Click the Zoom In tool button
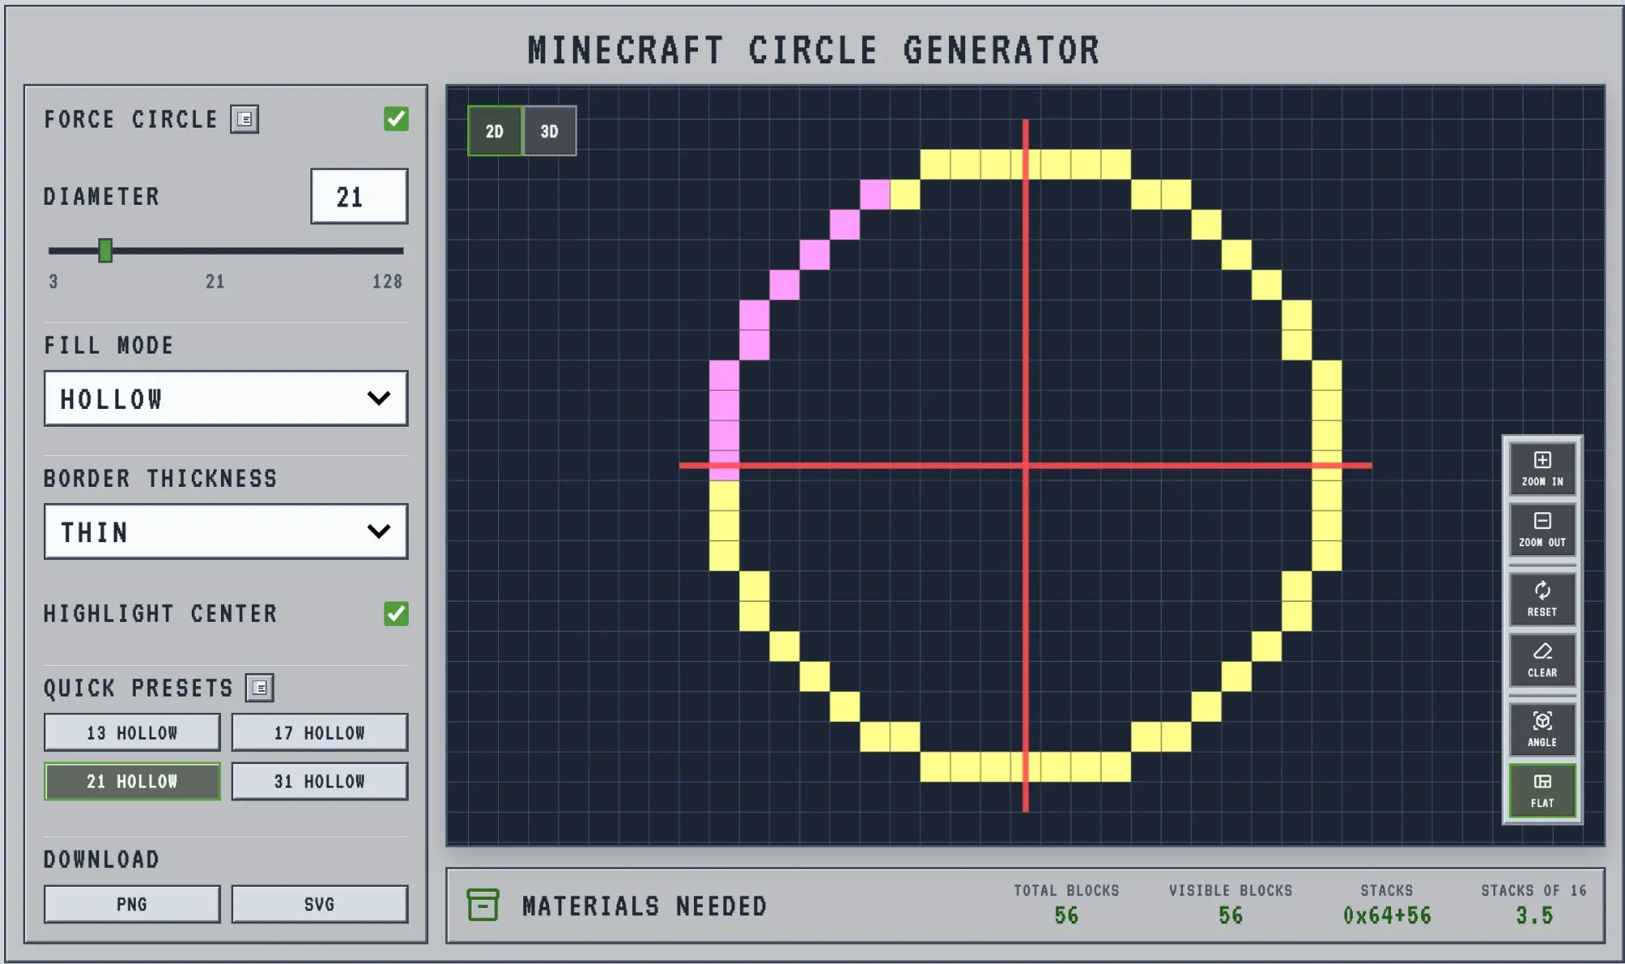 [x=1542, y=469]
